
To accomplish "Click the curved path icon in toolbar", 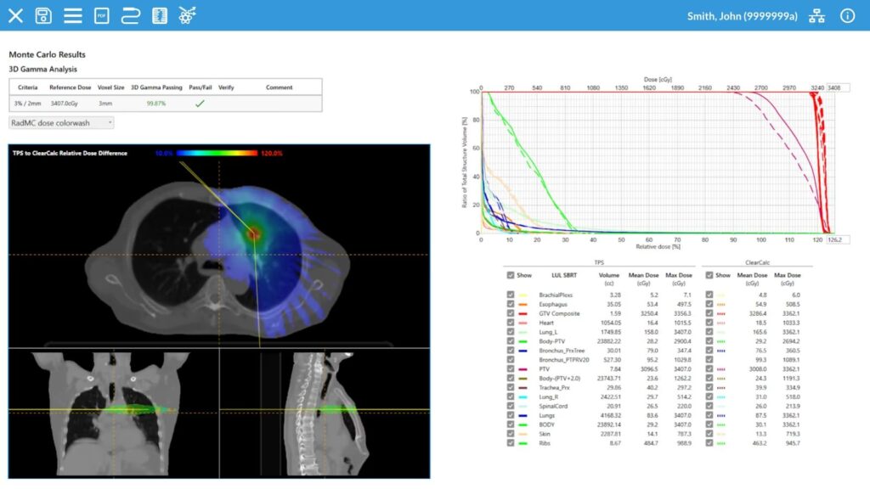I will click(129, 15).
